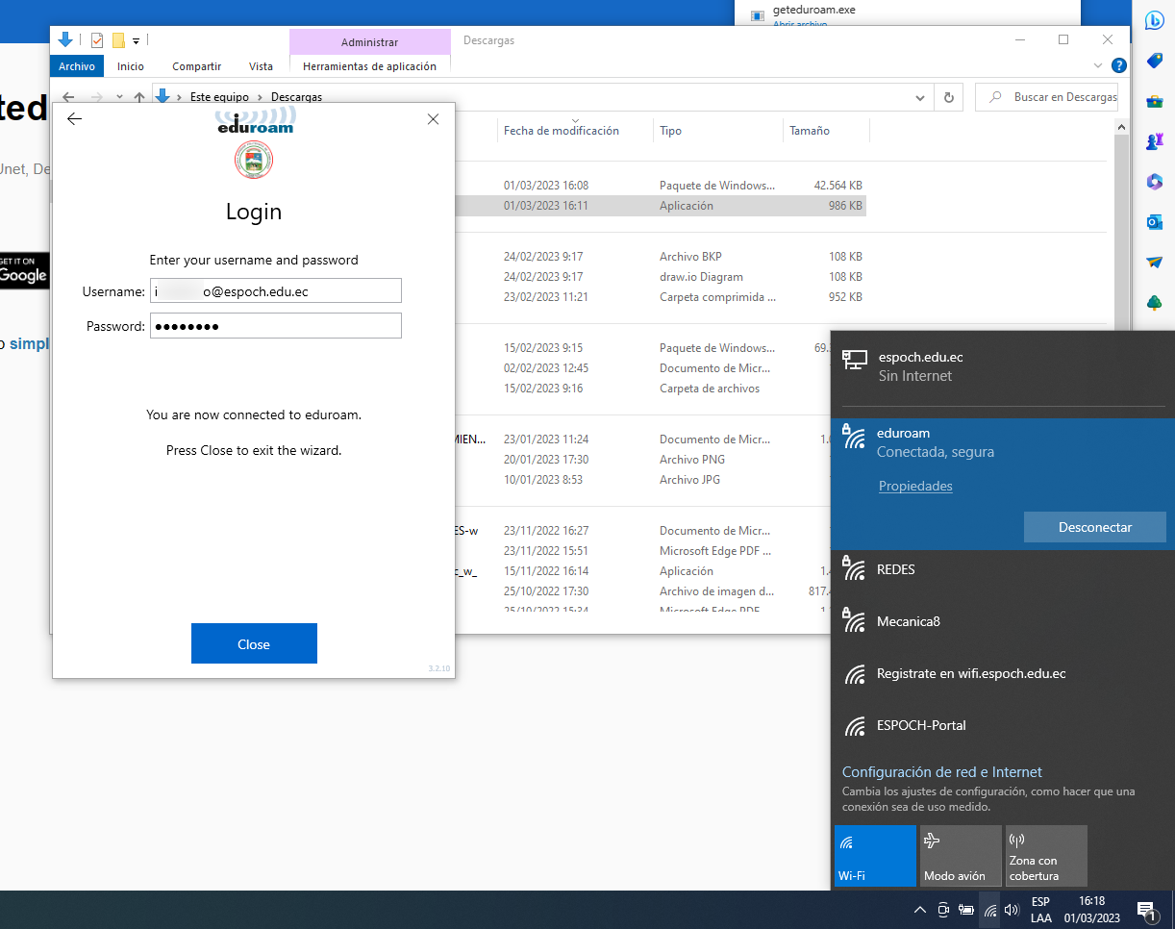
Task: Open the Inicio ribbon tab
Action: click(131, 66)
